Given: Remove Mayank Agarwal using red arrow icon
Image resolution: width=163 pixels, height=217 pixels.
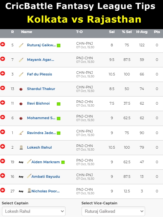Looking at the screenshot, I should point(3,59).
